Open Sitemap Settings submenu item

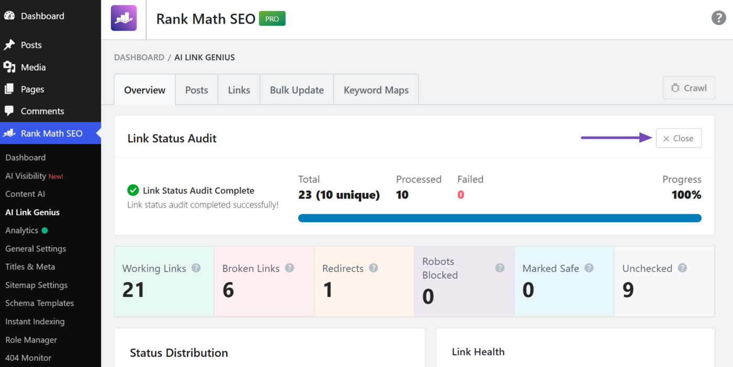click(x=37, y=285)
